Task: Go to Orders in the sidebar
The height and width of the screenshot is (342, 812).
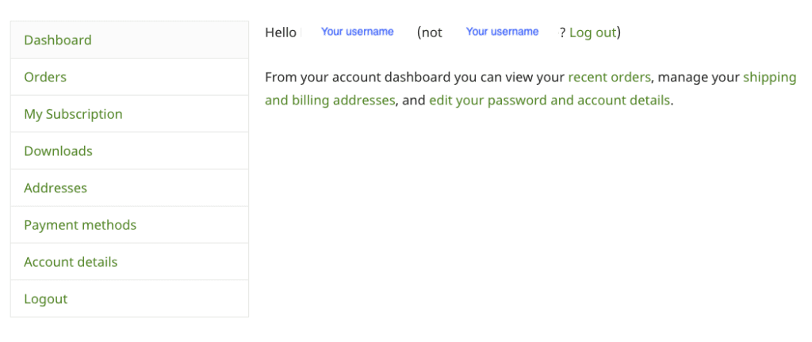Action: (x=45, y=78)
